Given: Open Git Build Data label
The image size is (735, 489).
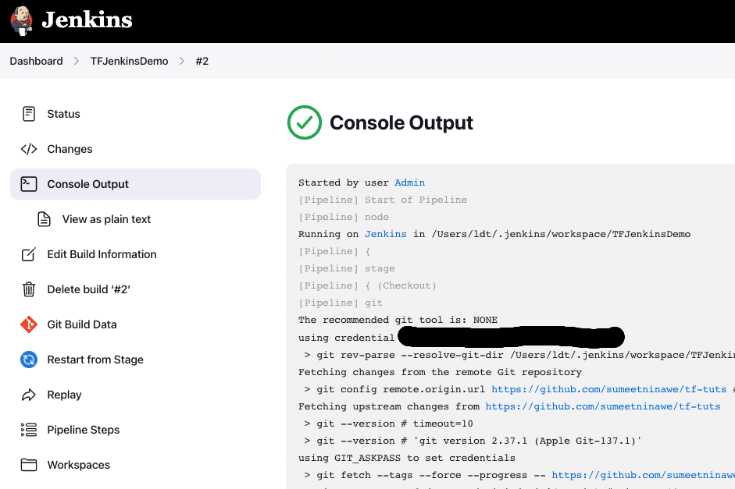Looking at the screenshot, I should (x=82, y=324).
